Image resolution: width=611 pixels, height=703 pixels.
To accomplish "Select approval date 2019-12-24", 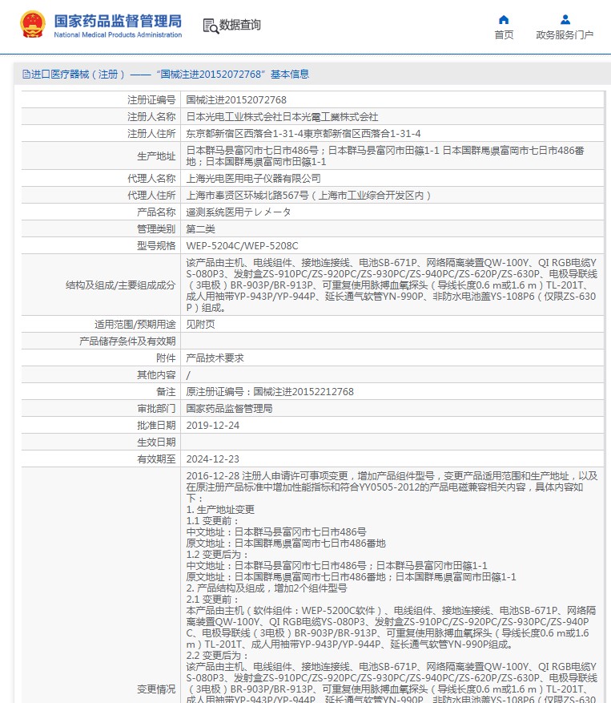I will pos(213,426).
